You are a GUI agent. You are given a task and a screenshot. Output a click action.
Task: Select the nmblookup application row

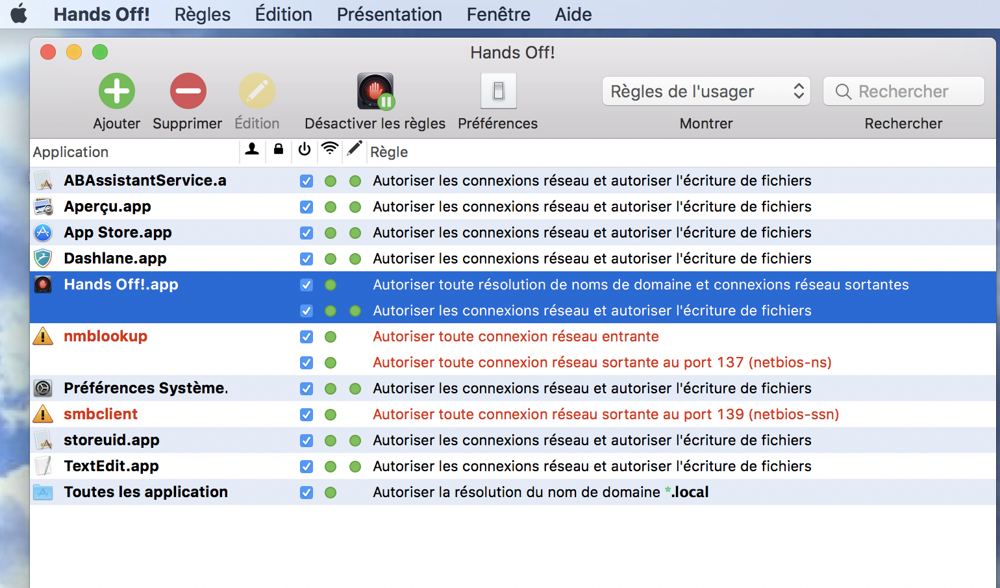tap(105, 336)
